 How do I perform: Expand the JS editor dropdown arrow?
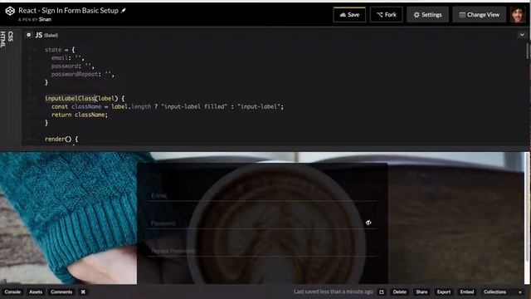tap(522, 35)
